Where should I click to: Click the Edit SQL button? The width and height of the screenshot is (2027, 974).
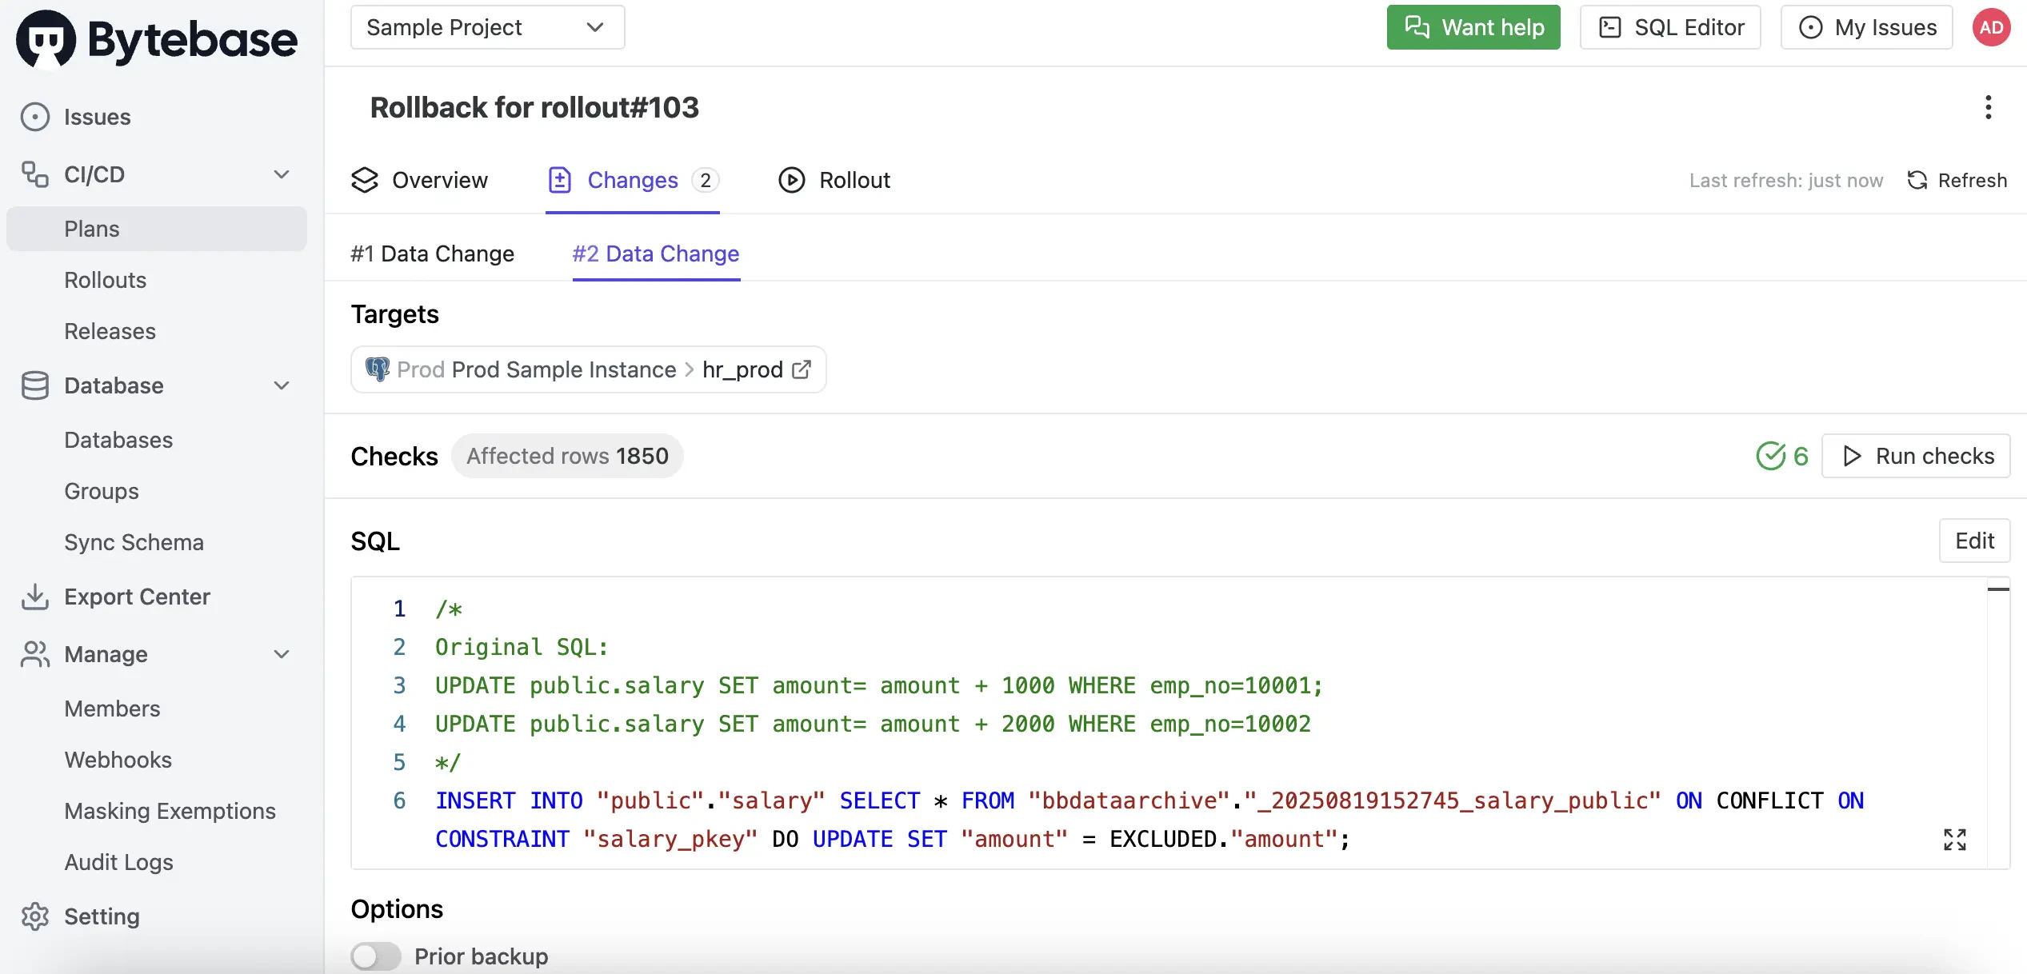(1973, 541)
